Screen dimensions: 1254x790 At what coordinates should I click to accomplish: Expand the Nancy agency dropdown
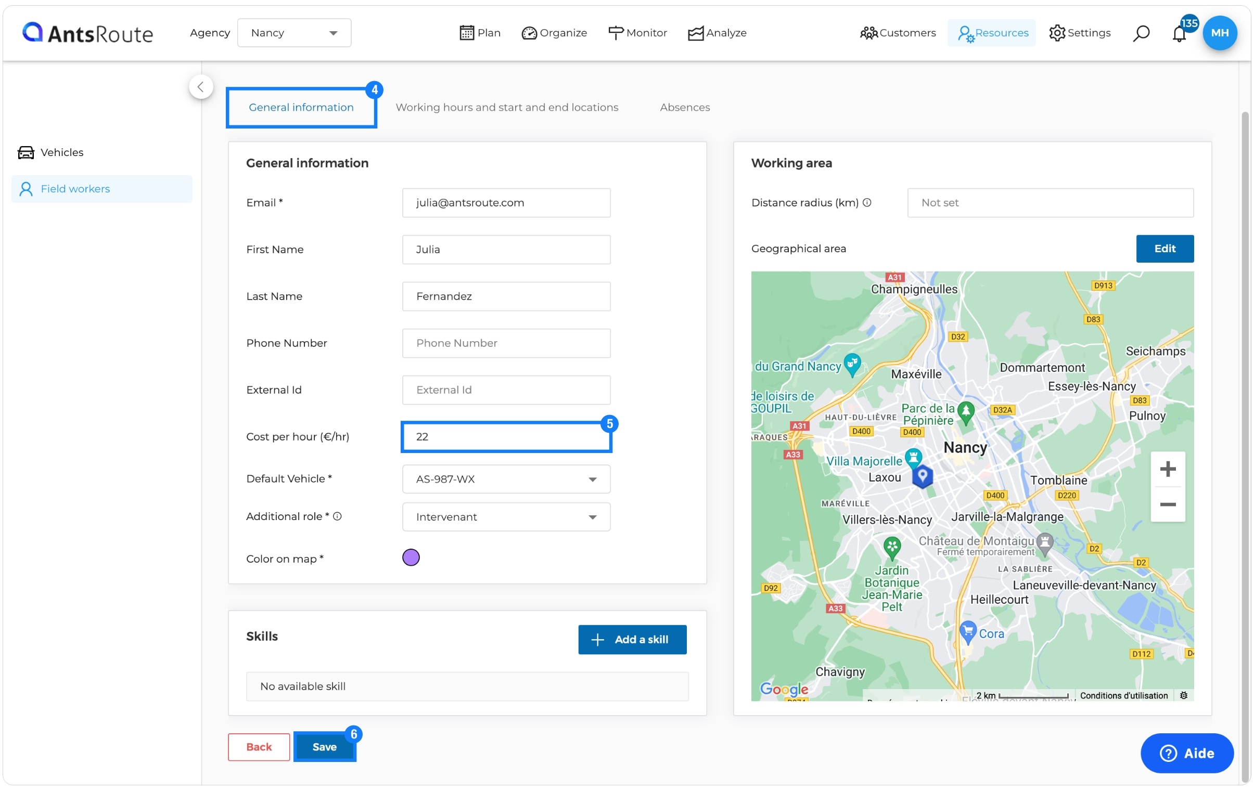(x=294, y=33)
